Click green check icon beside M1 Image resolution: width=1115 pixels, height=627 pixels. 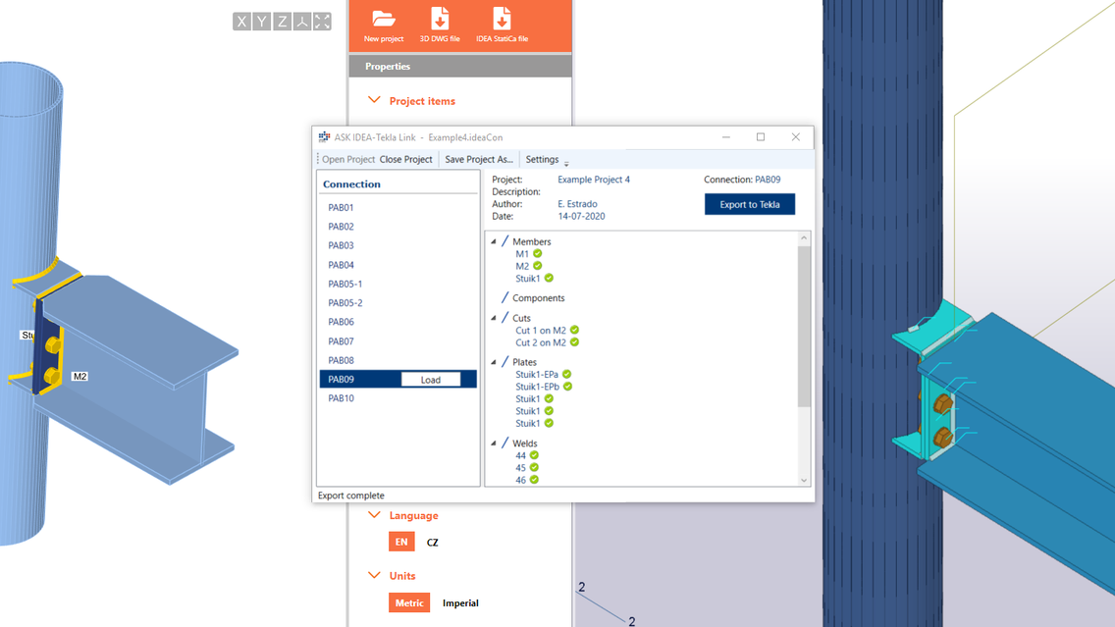pyautogui.click(x=538, y=254)
